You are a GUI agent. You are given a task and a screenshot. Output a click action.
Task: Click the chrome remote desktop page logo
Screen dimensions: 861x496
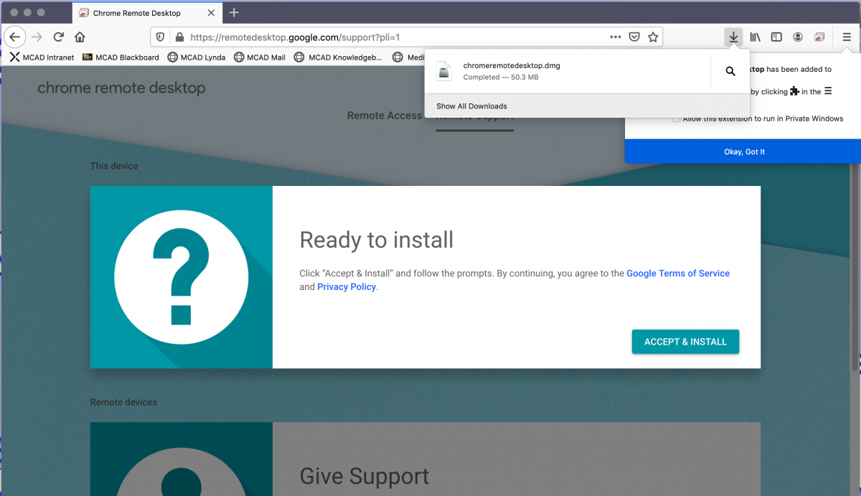121,88
